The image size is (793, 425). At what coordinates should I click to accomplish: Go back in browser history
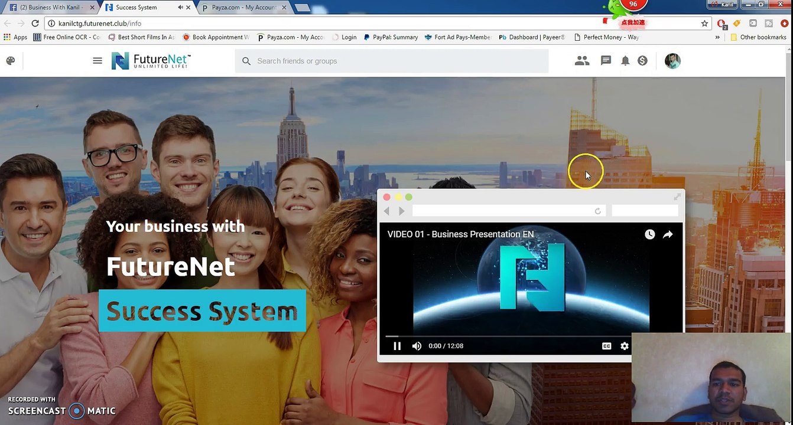(7, 23)
